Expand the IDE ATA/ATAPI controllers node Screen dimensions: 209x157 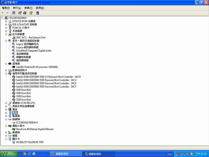(x=6, y=25)
